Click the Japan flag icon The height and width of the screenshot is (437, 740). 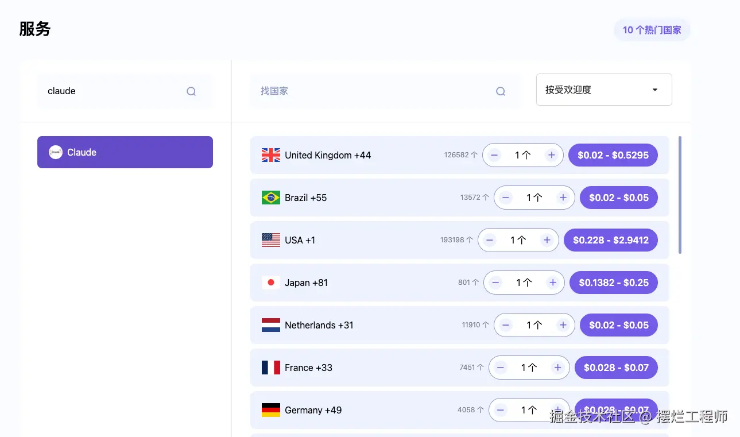[x=271, y=283]
